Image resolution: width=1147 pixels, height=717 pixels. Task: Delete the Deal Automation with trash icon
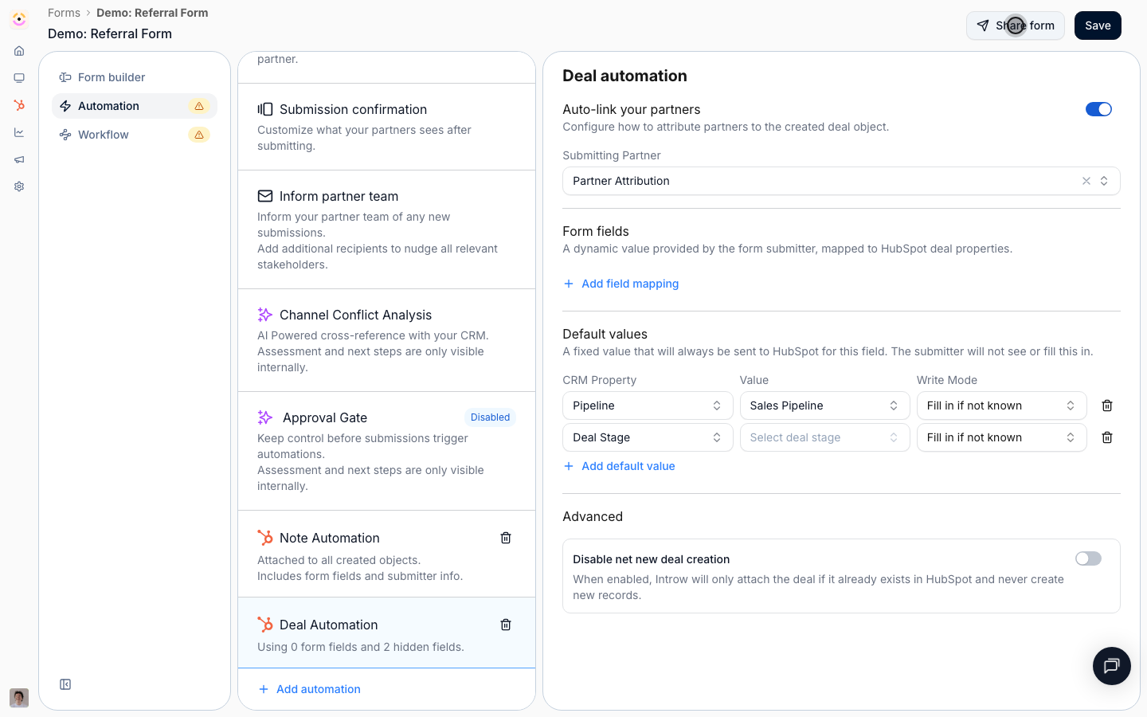(x=506, y=625)
